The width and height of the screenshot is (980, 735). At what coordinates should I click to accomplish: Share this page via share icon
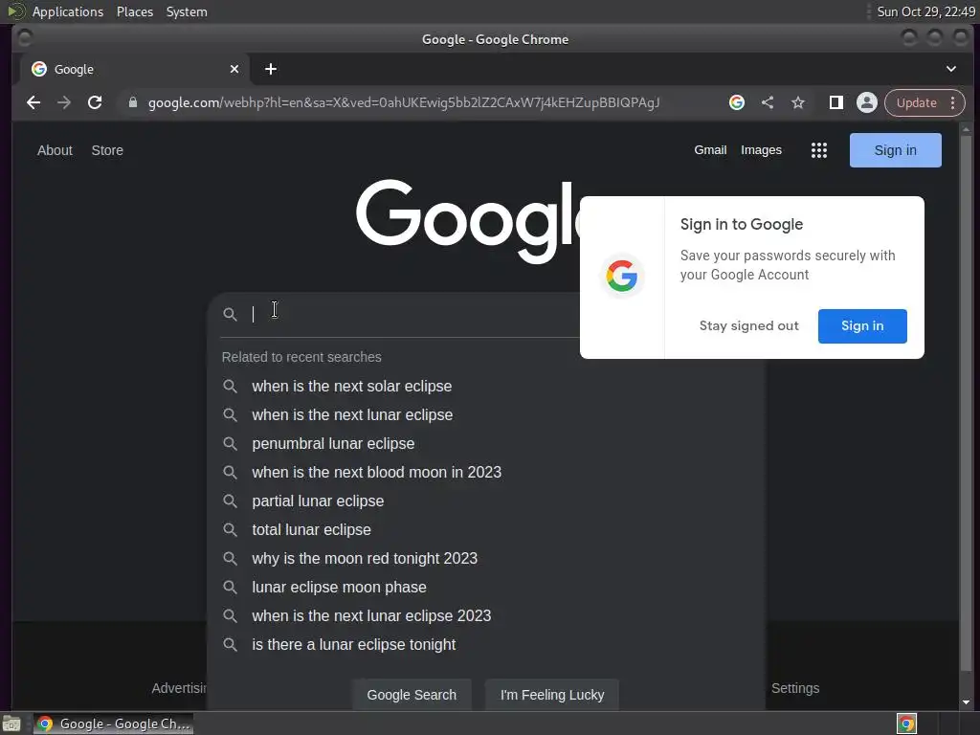pos(768,102)
